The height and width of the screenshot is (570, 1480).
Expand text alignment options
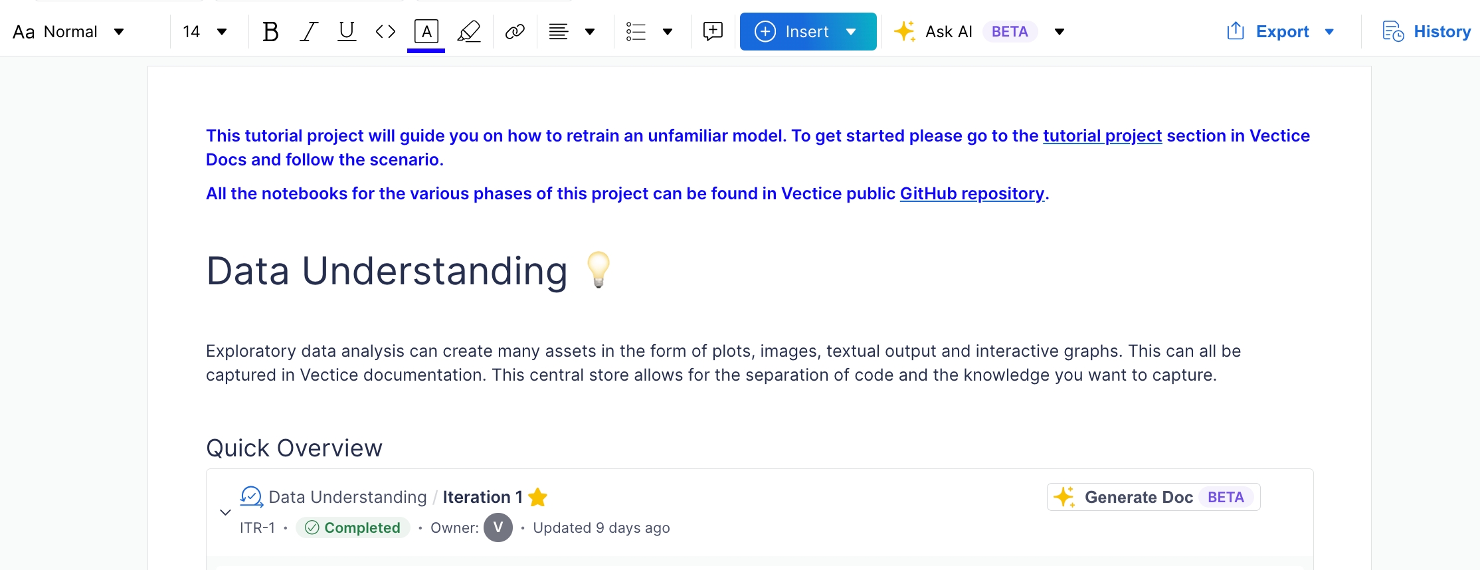tap(589, 32)
